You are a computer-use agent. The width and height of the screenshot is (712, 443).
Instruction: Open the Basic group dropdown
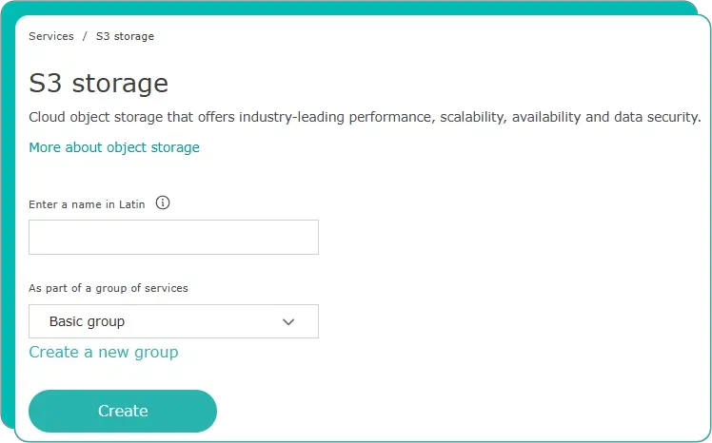coord(173,322)
